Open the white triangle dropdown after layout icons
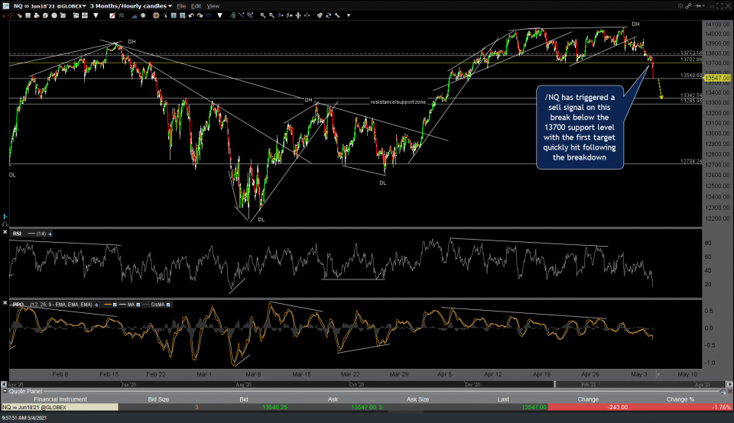 (96, 15)
